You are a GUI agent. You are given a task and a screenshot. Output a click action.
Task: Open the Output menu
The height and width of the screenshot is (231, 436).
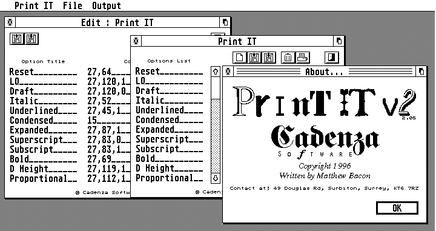click(x=107, y=5)
